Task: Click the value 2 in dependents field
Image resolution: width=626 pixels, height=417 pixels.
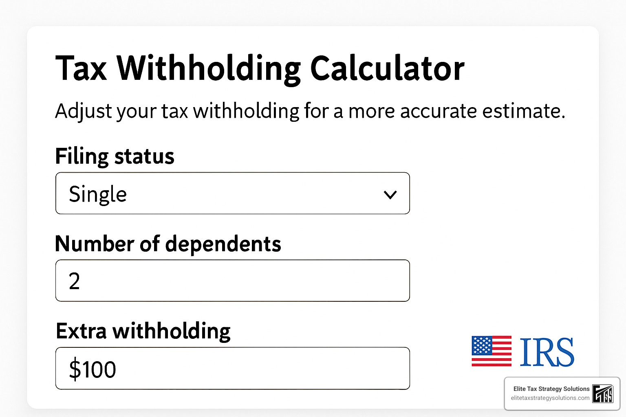Action: coord(74,281)
